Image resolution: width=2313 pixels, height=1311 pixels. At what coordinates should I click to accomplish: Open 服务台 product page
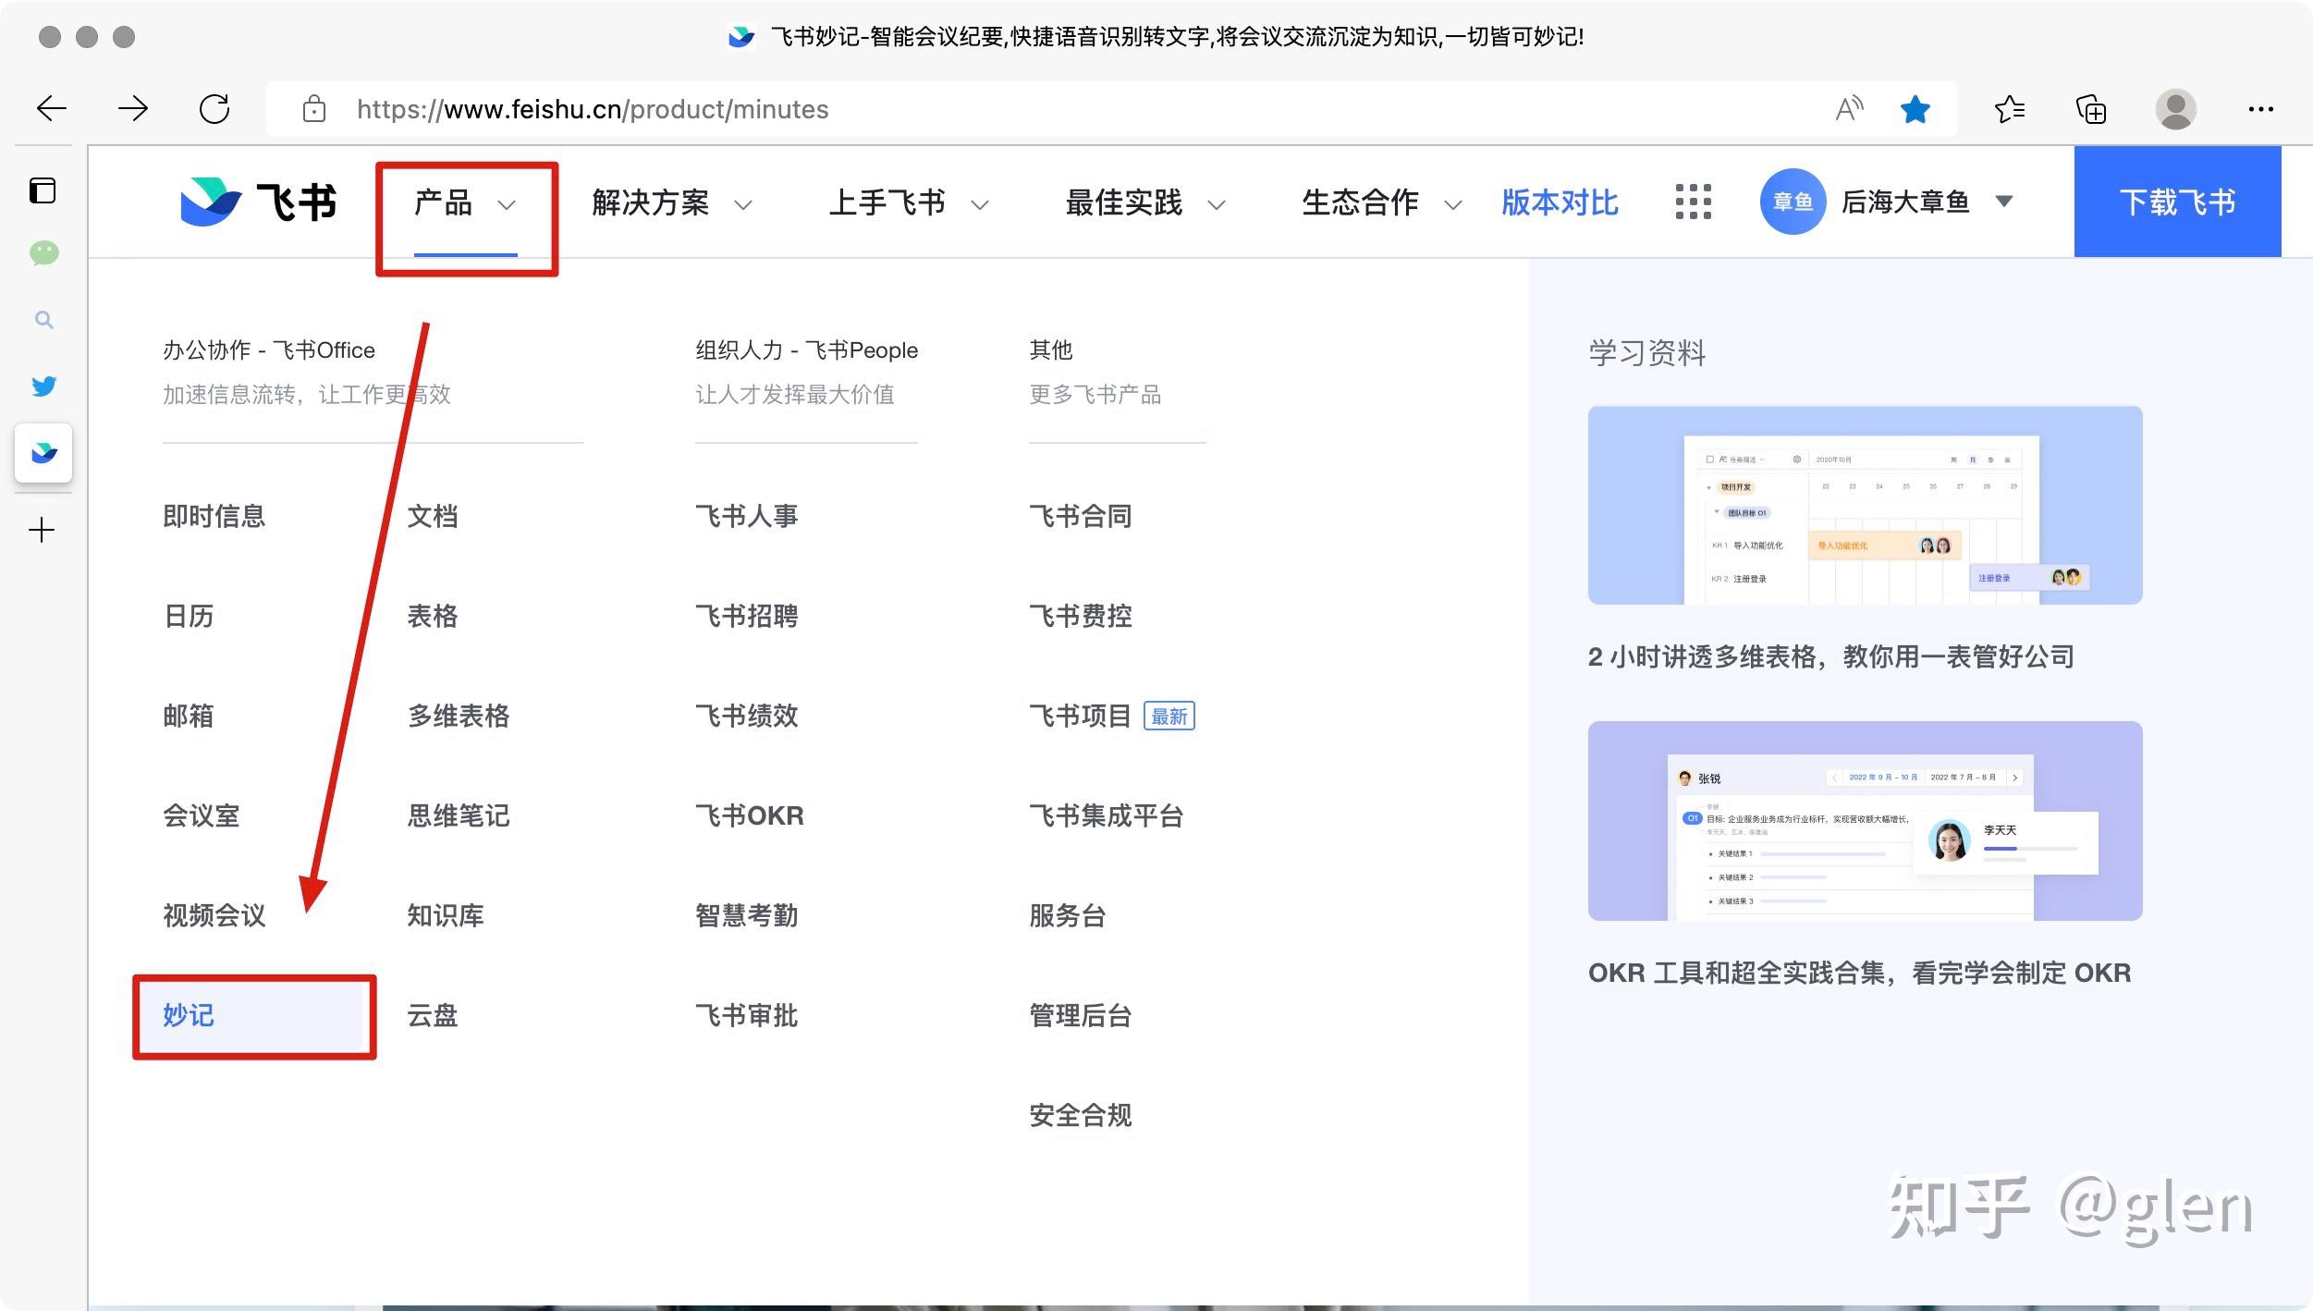tap(1068, 915)
